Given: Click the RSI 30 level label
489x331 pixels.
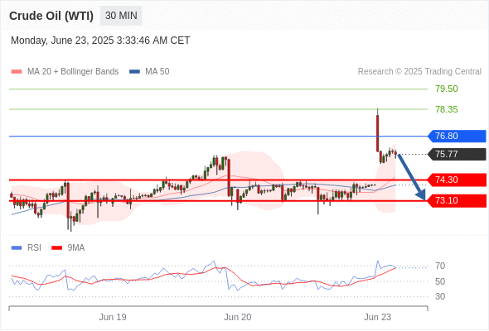Looking at the screenshot, I should 440,296.
